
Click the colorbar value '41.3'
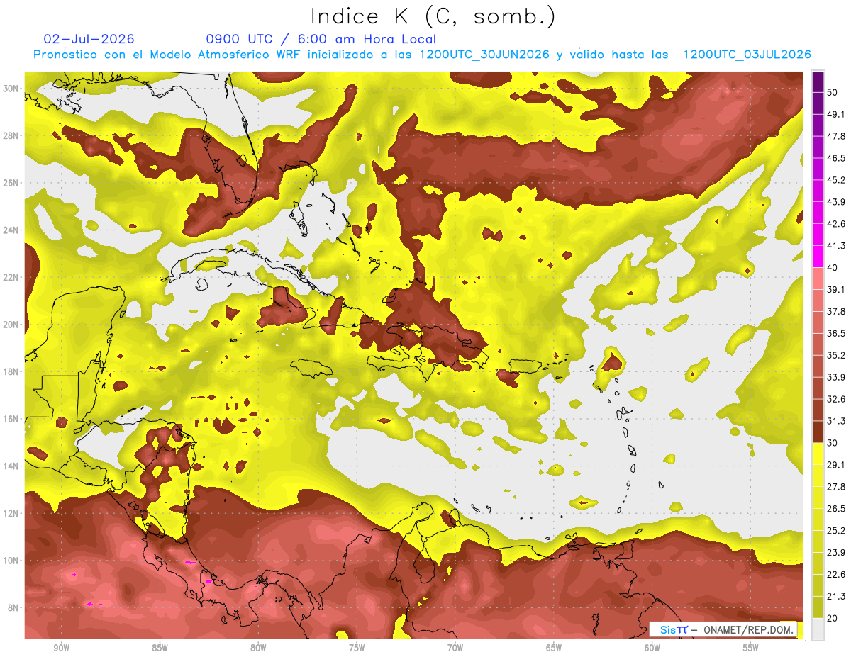[x=835, y=246]
